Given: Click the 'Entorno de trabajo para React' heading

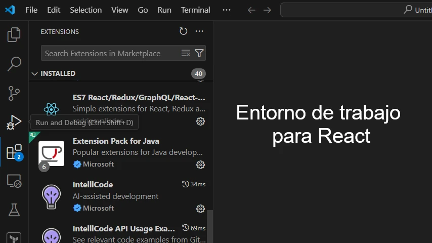Looking at the screenshot, I should coord(318,124).
